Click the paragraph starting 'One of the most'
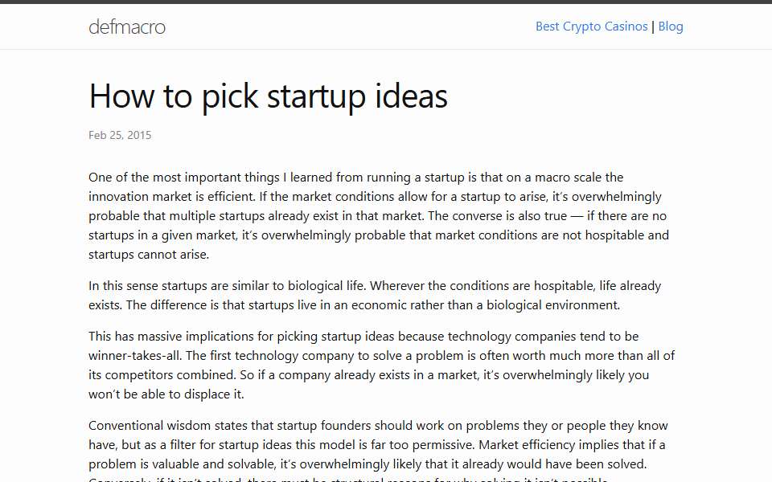Image resolution: width=772 pixels, height=482 pixels. [380, 215]
